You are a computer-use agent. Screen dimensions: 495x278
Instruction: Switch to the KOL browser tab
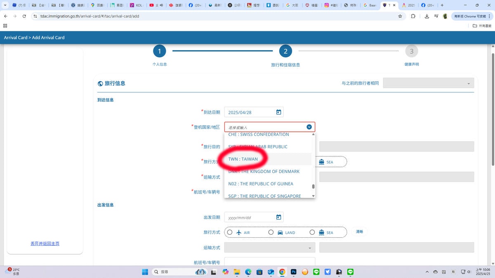pos(136,5)
